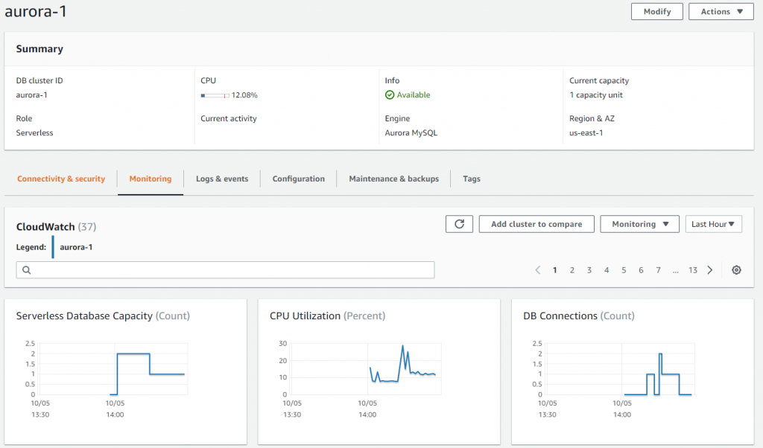Open the Logs & events tab
Screen dimensions: 763x448
tap(222, 179)
